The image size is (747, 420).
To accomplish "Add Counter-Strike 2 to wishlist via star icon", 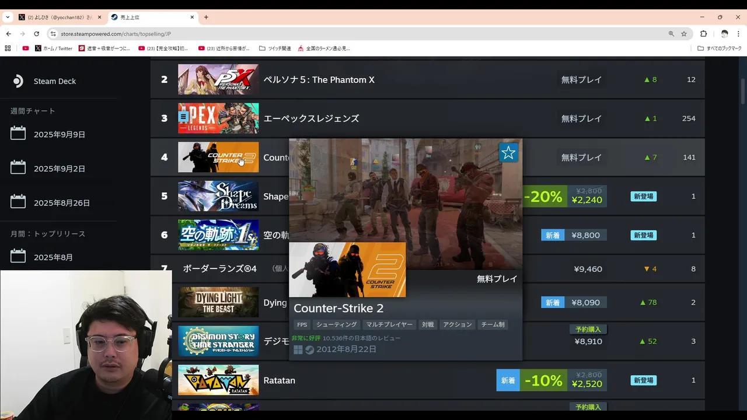I will (x=508, y=153).
